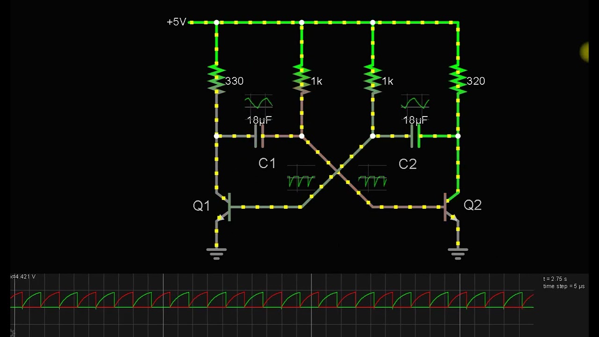Click the time step = 5 µs readout

(x=564, y=286)
